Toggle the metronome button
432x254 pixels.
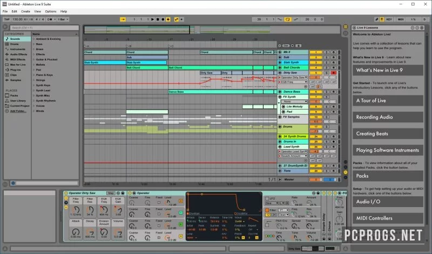tap(50, 19)
